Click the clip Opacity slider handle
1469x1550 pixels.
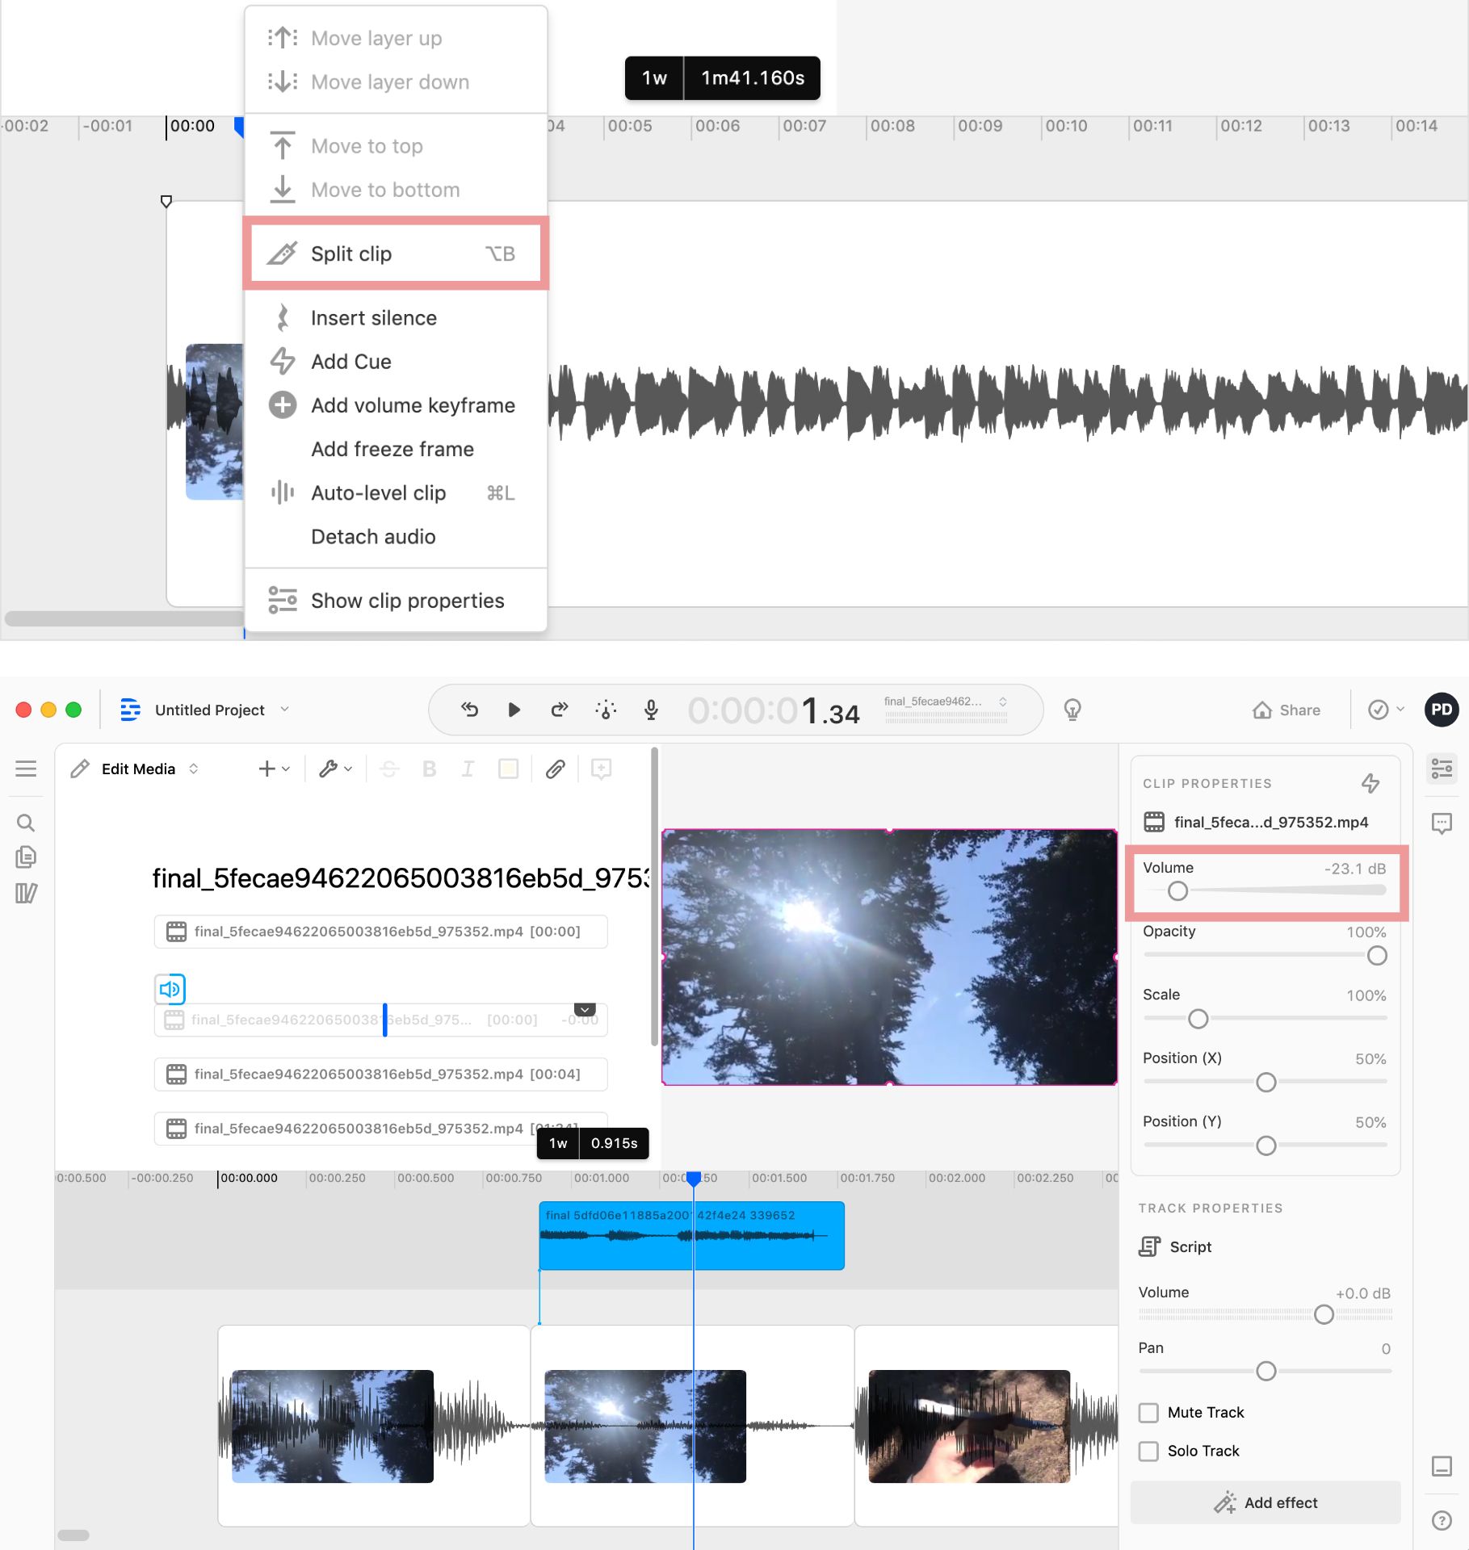tap(1377, 956)
